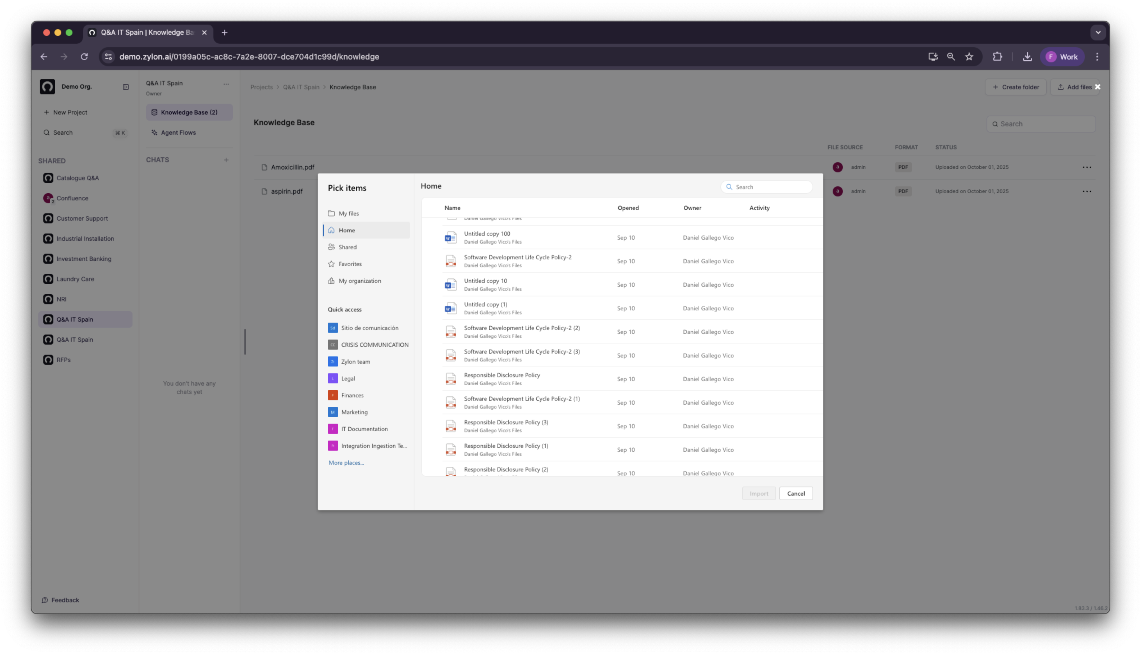The height and width of the screenshot is (655, 1141).
Task: Open the Shared location in picker
Action: (x=347, y=247)
